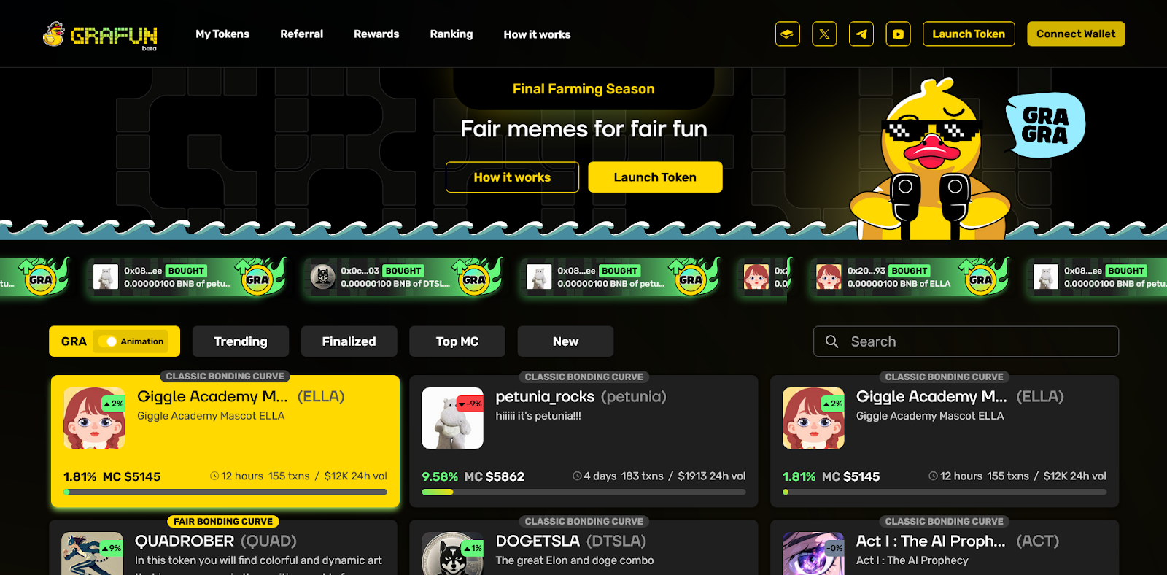Click DOGETSLA husky coin image
The width and height of the screenshot is (1167, 575).
tap(454, 554)
